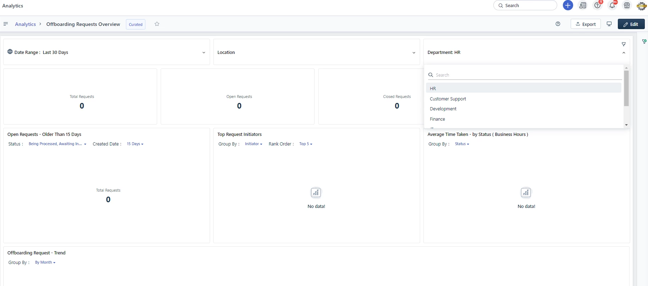This screenshot has width=648, height=286.
Task: Click in the top Search box
Action: pyautogui.click(x=525, y=5)
